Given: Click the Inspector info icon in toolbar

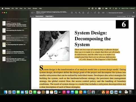Looking at the screenshot, I should (72, 12).
